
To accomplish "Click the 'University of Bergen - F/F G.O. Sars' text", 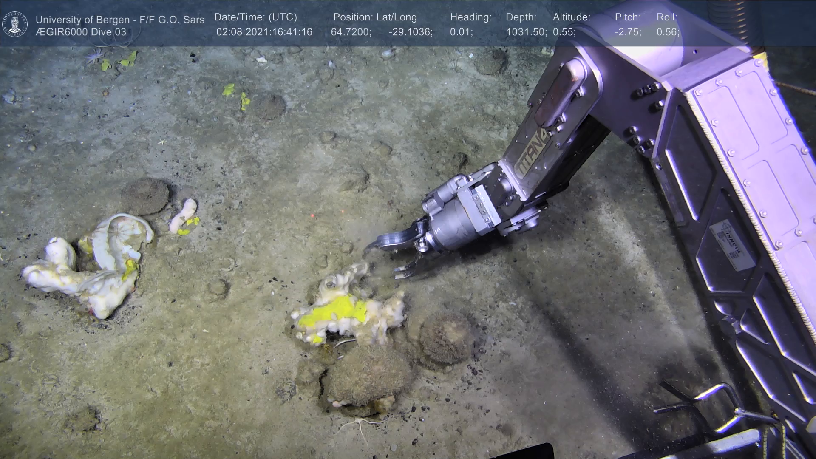I will (x=120, y=20).
